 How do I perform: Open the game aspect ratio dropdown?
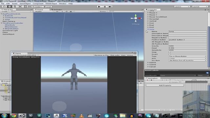point(25,55)
